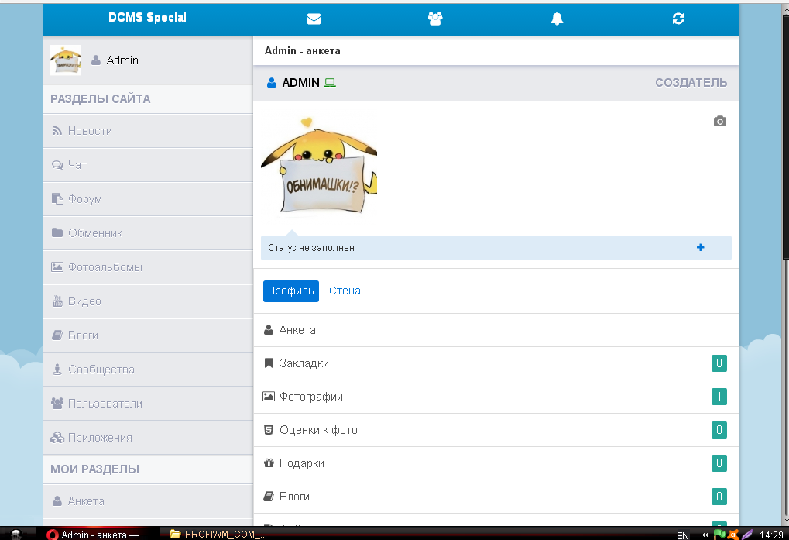789x540 pixels.
Task: Click the Opera icon in taskbar
Action: (x=53, y=535)
